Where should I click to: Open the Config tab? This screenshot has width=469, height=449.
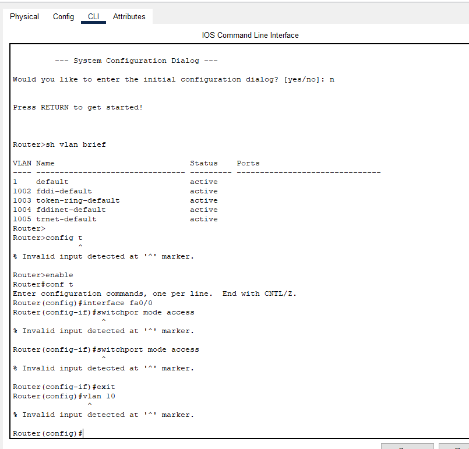point(64,17)
